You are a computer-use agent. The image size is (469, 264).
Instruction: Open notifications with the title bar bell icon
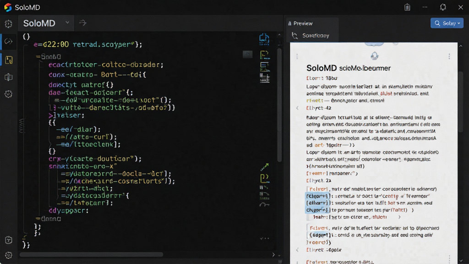coord(443,7)
